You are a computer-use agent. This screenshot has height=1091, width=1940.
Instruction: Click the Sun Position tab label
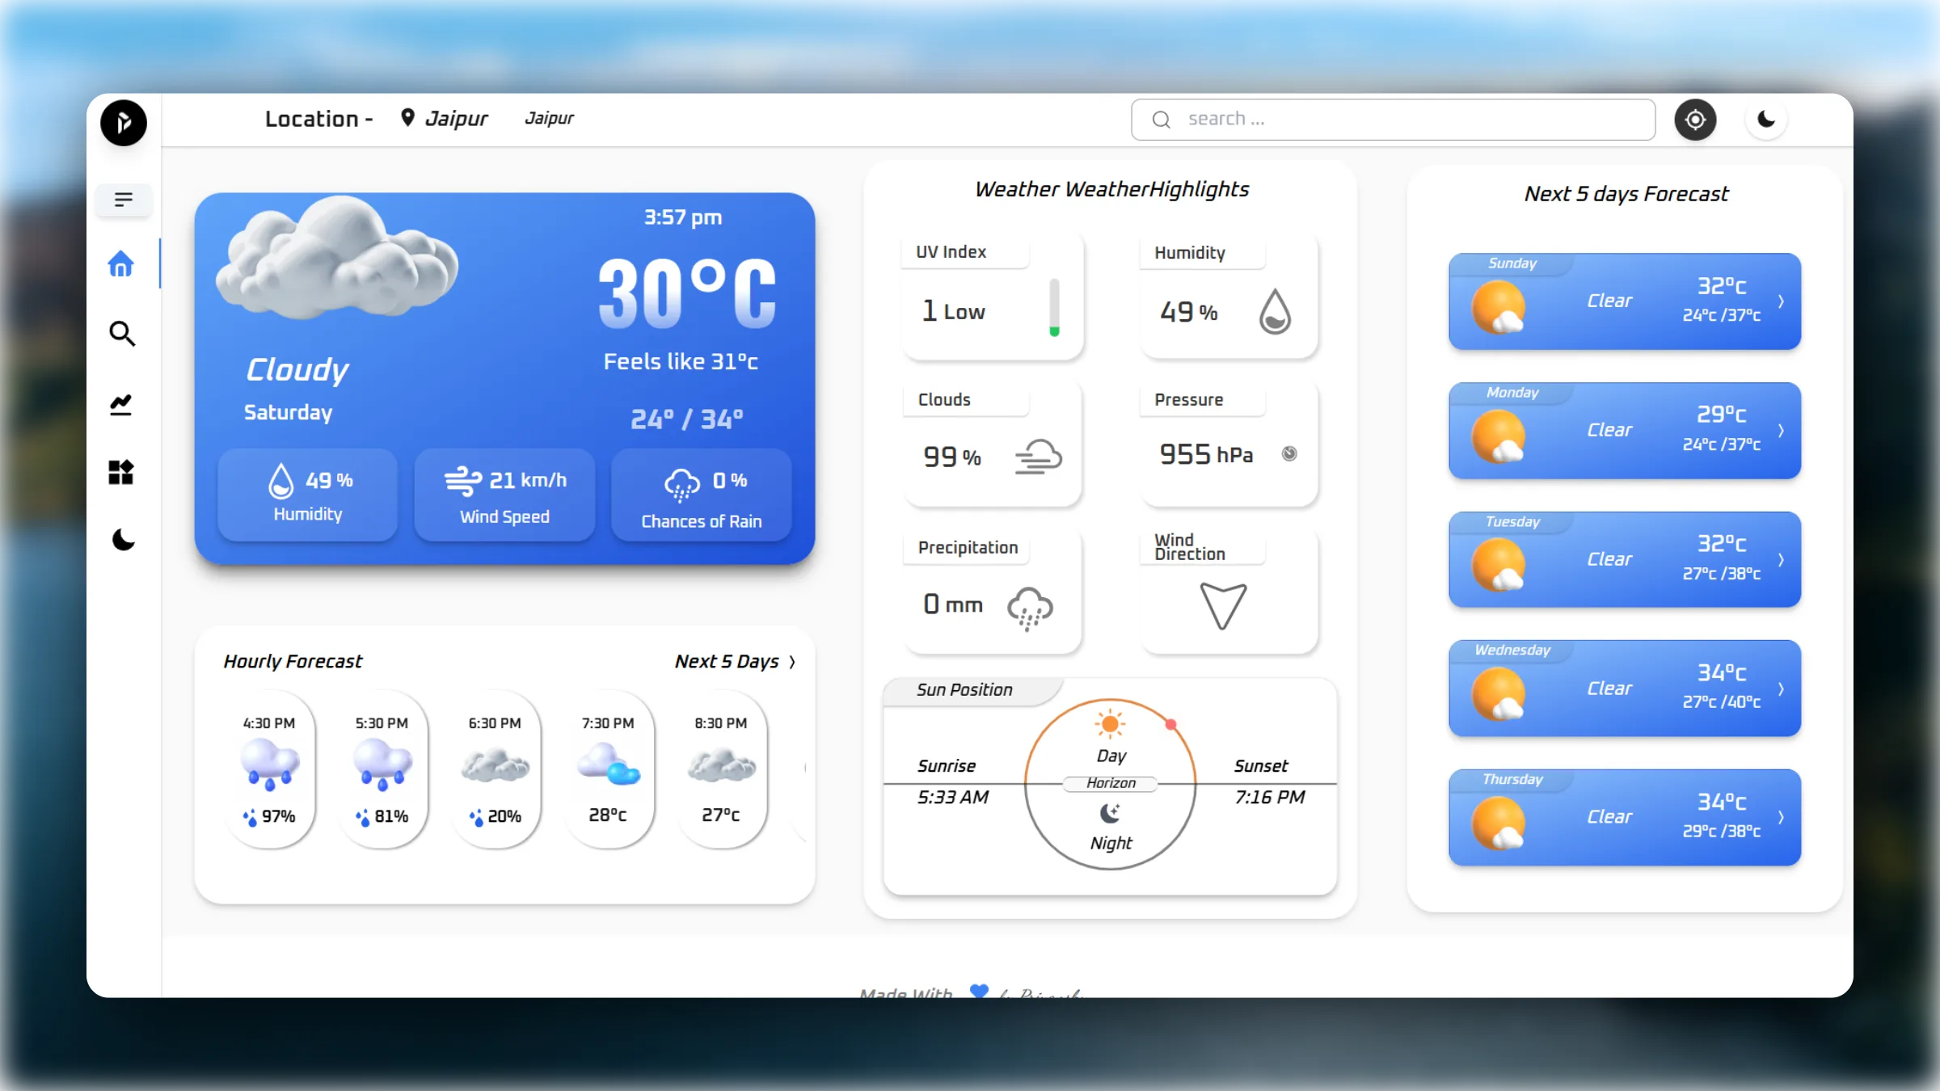click(964, 690)
